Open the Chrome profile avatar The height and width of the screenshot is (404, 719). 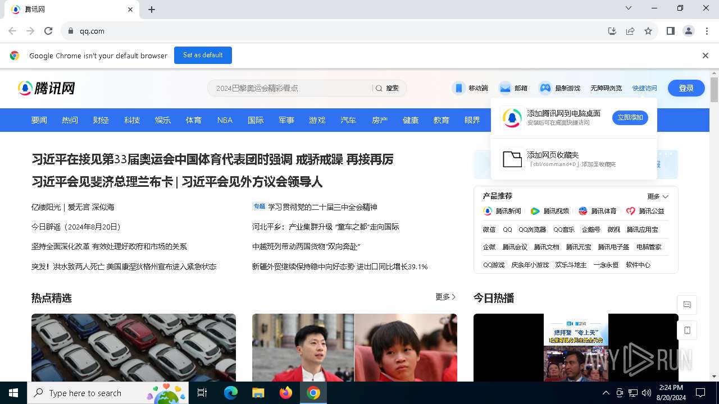[x=689, y=31]
